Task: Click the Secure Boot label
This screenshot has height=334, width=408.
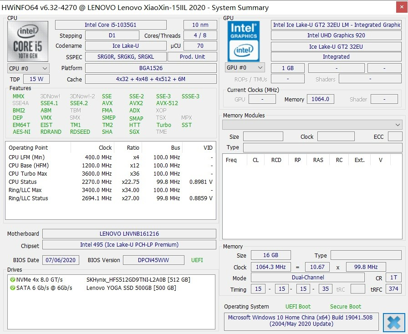Action: tap(346, 306)
